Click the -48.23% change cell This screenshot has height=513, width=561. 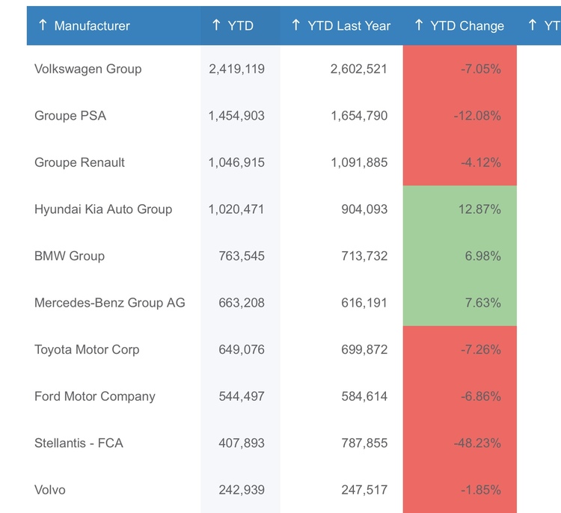click(x=460, y=443)
